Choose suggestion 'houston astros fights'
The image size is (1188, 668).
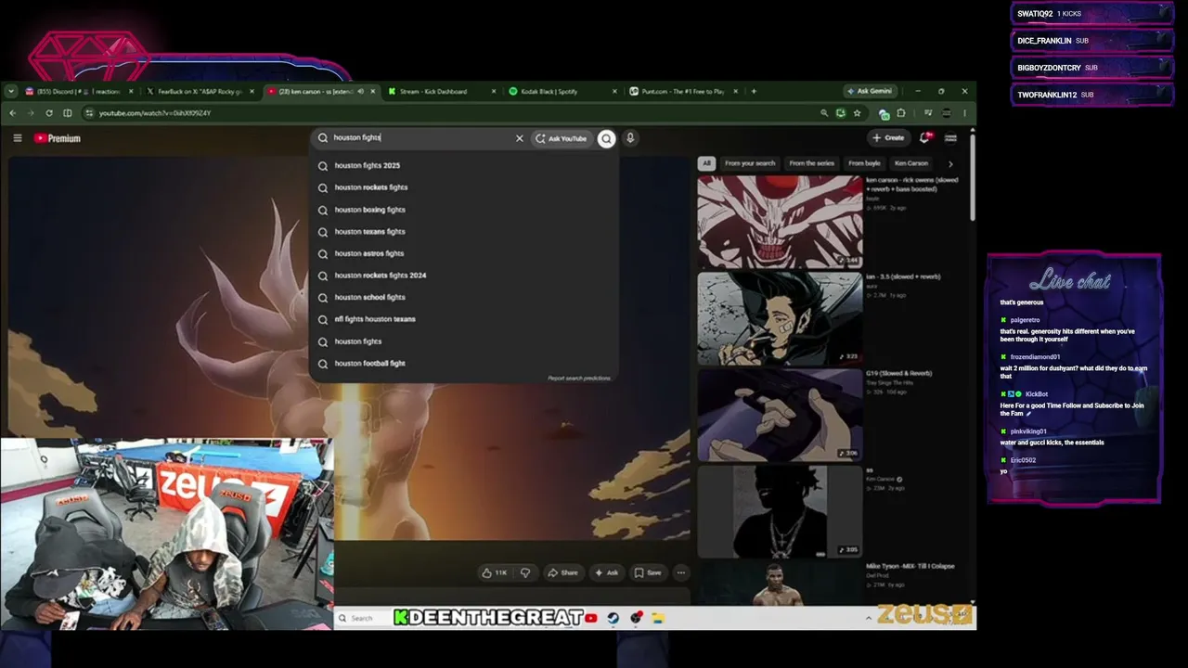coord(464,253)
